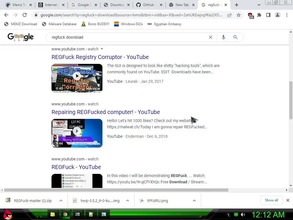Open the REGFuck - YouTube result link

[76, 167]
